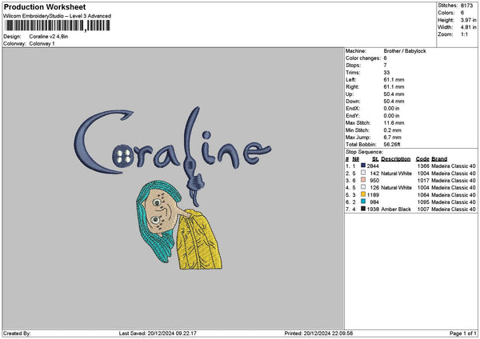Viewport: 480px width, 339px height.
Task: Click the Min Stitch value 0.2 mm
Action: [393, 130]
